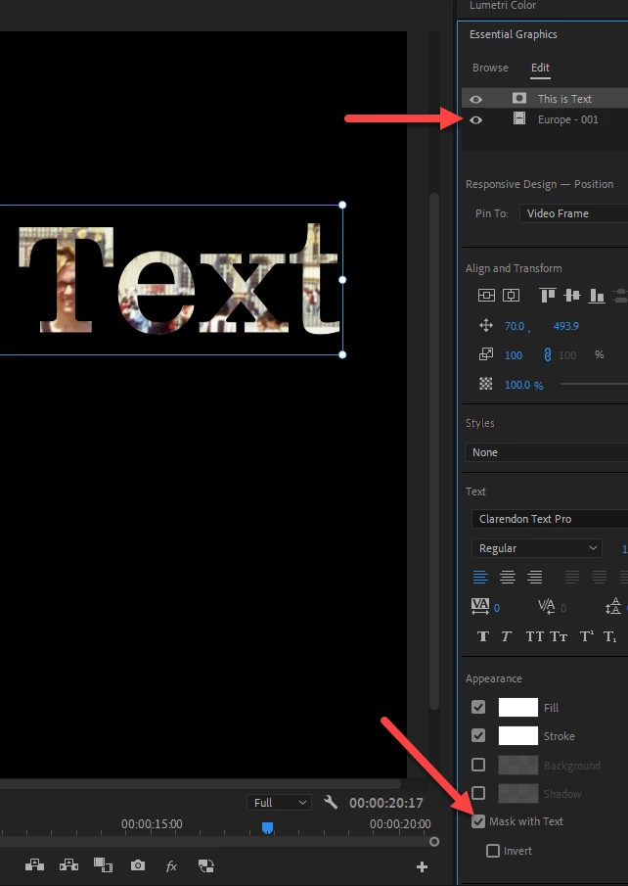Image resolution: width=628 pixels, height=886 pixels.
Task: Toggle the scale lock chain link icon
Action: pyautogui.click(x=547, y=354)
